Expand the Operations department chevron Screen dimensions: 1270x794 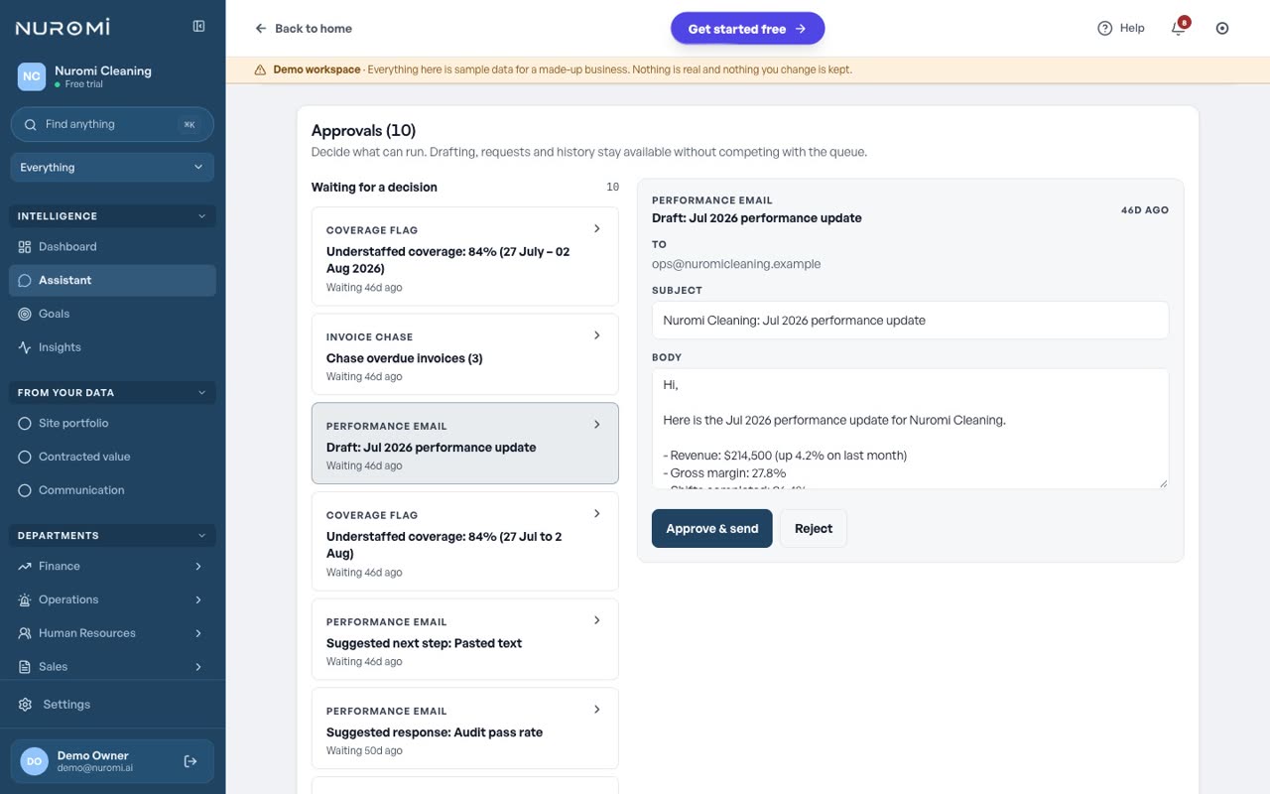coord(198,599)
